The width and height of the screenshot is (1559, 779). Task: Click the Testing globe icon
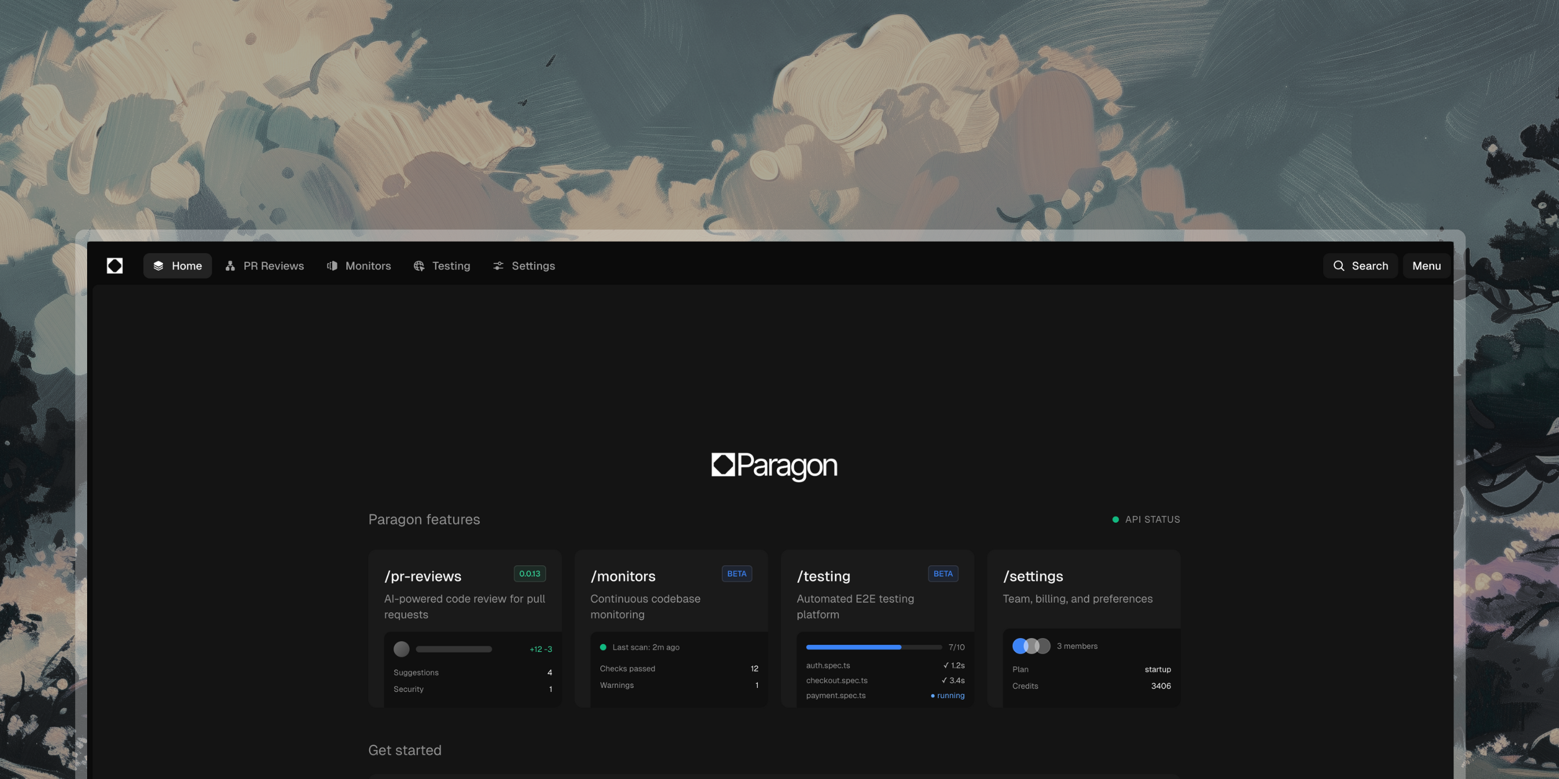click(418, 266)
